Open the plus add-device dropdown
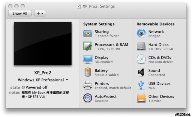 40,13
